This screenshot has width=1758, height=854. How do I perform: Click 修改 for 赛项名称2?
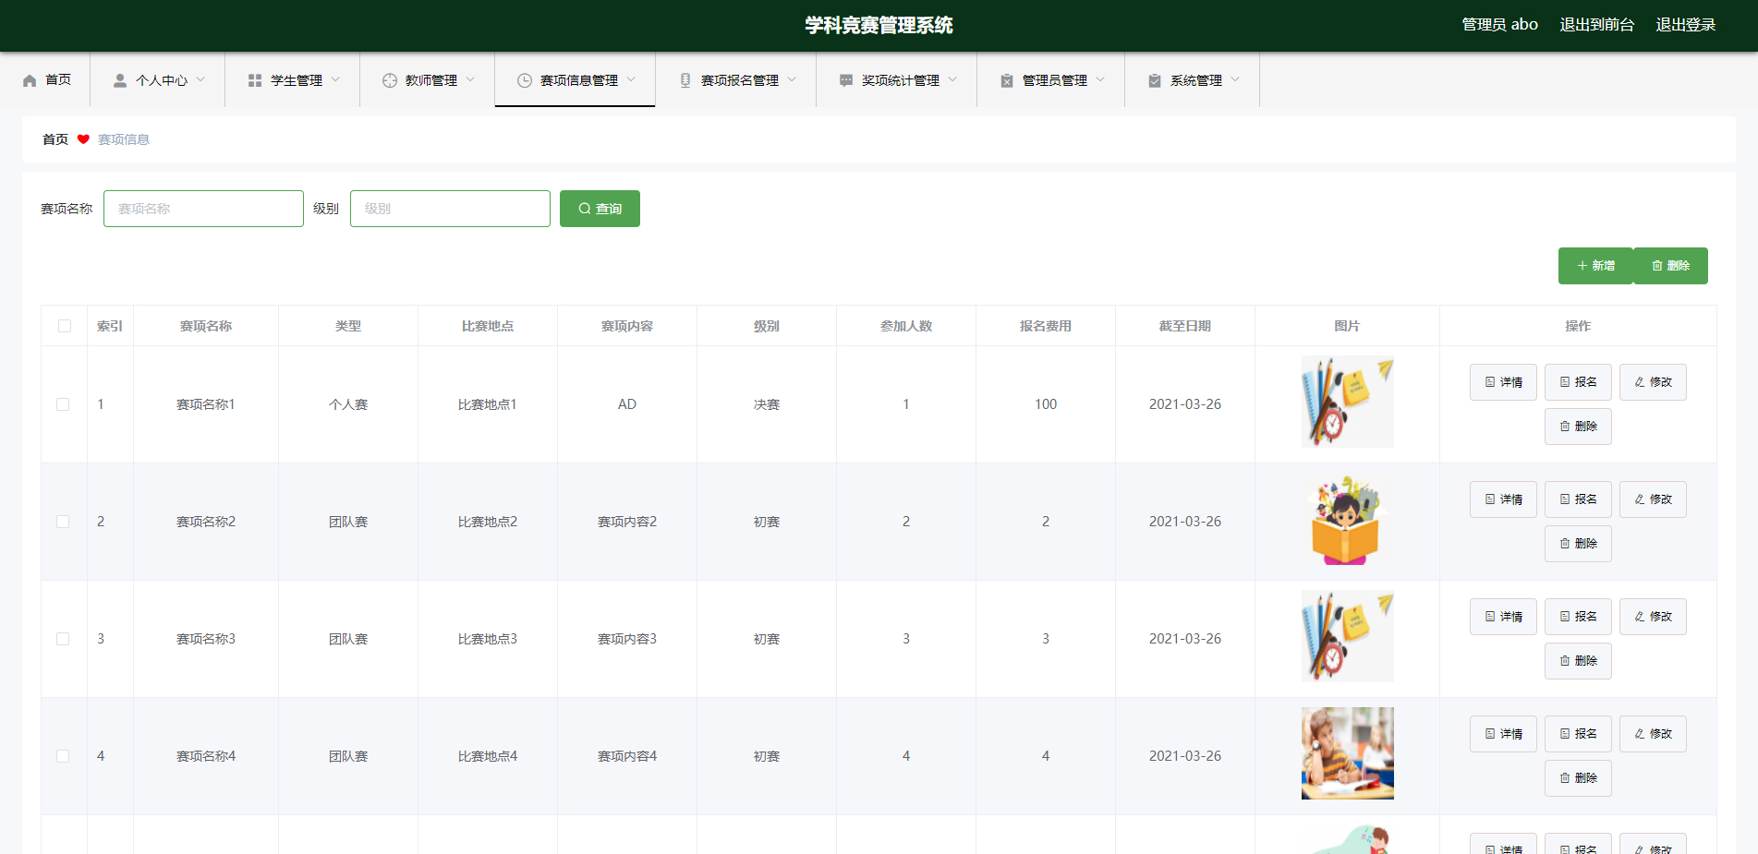click(x=1653, y=499)
